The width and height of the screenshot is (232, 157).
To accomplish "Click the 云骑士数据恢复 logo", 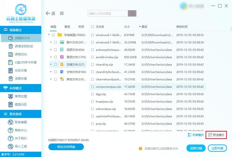I will [21, 13].
